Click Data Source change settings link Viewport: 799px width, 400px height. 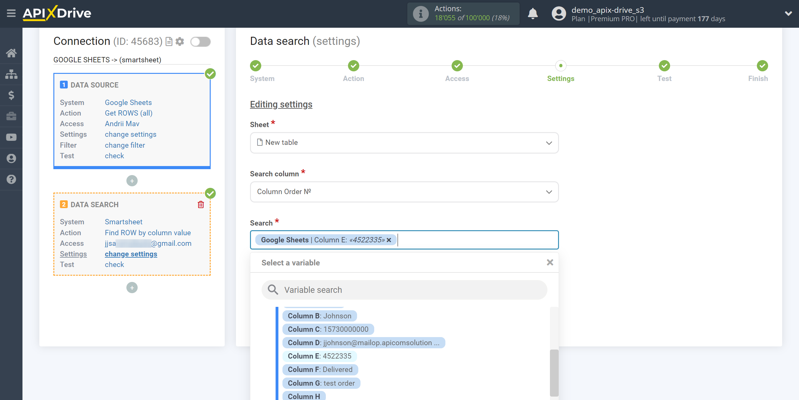[130, 134]
